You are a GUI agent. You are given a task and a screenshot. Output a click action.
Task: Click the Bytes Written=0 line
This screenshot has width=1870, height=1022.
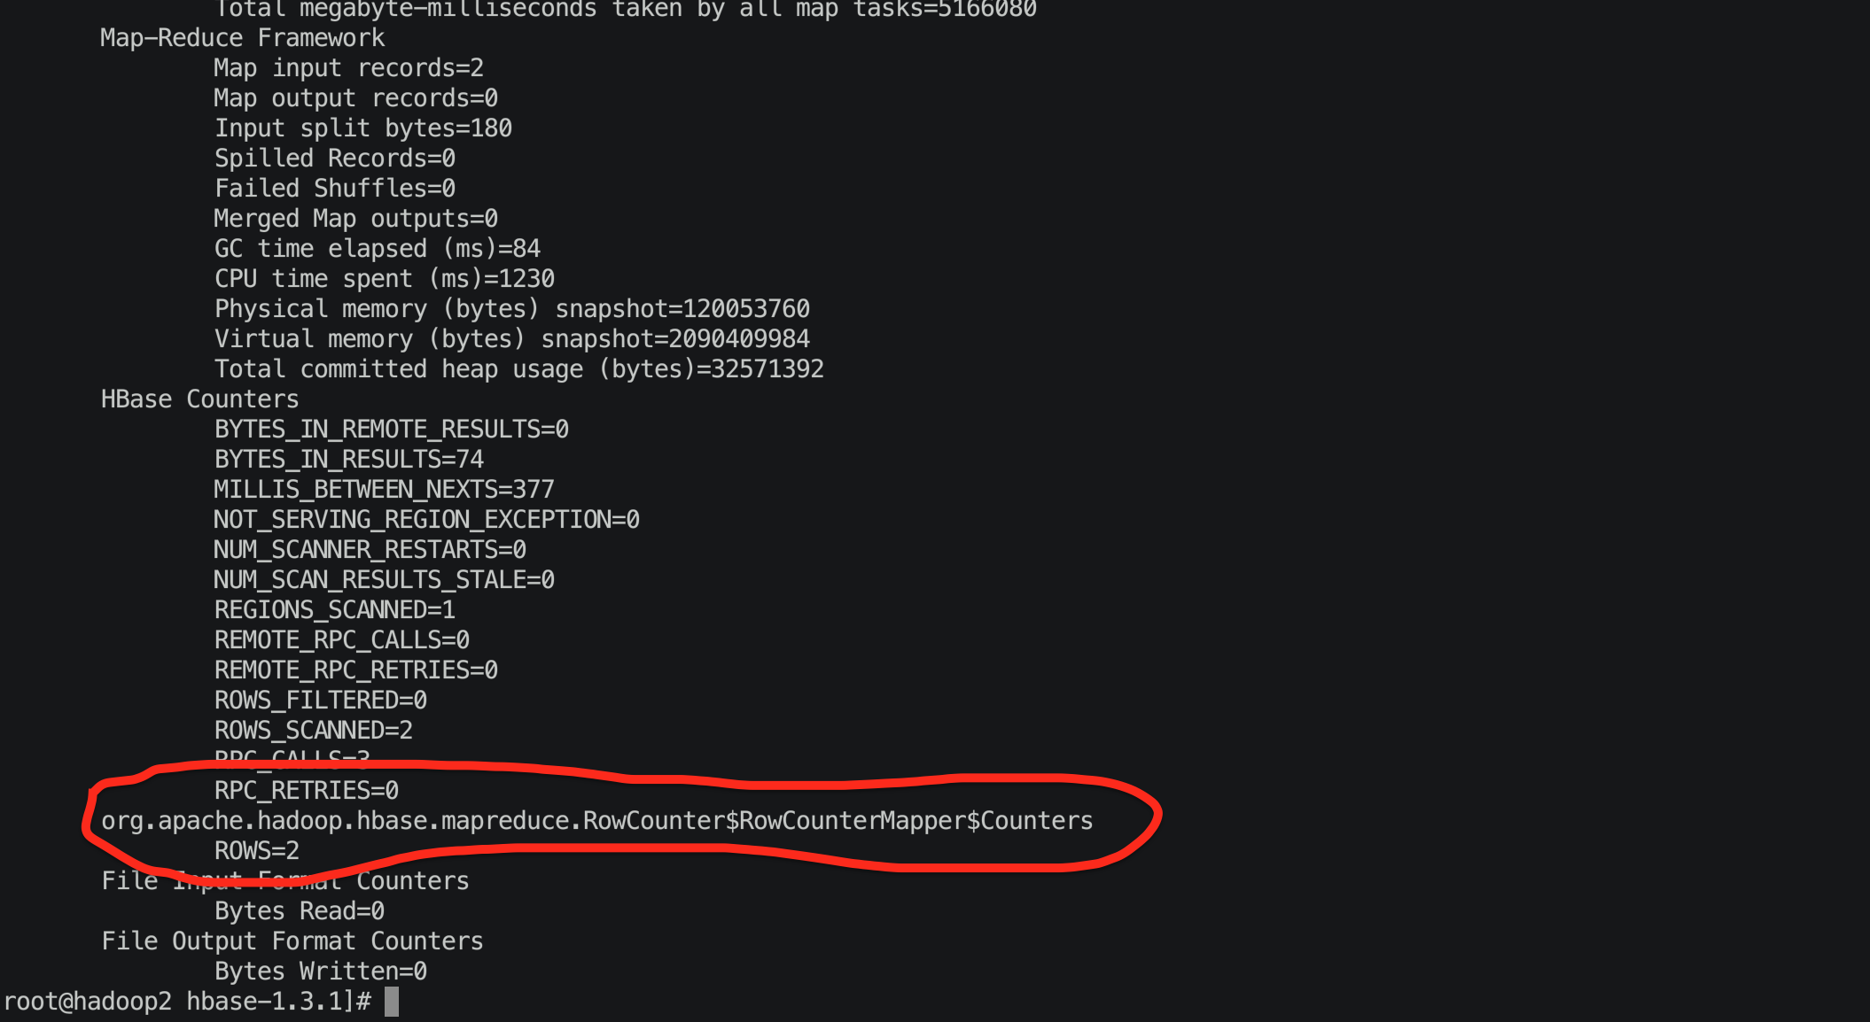pos(320,972)
